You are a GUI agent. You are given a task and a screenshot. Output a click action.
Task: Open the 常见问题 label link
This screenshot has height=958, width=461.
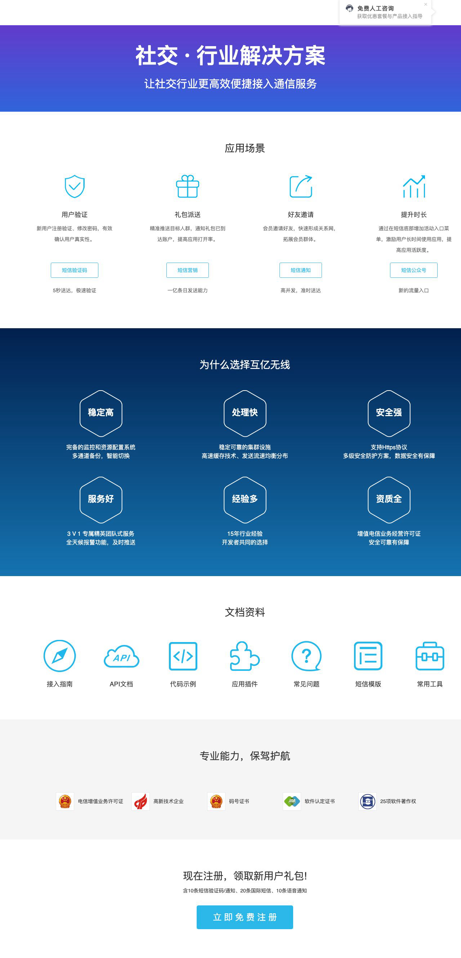tap(306, 684)
